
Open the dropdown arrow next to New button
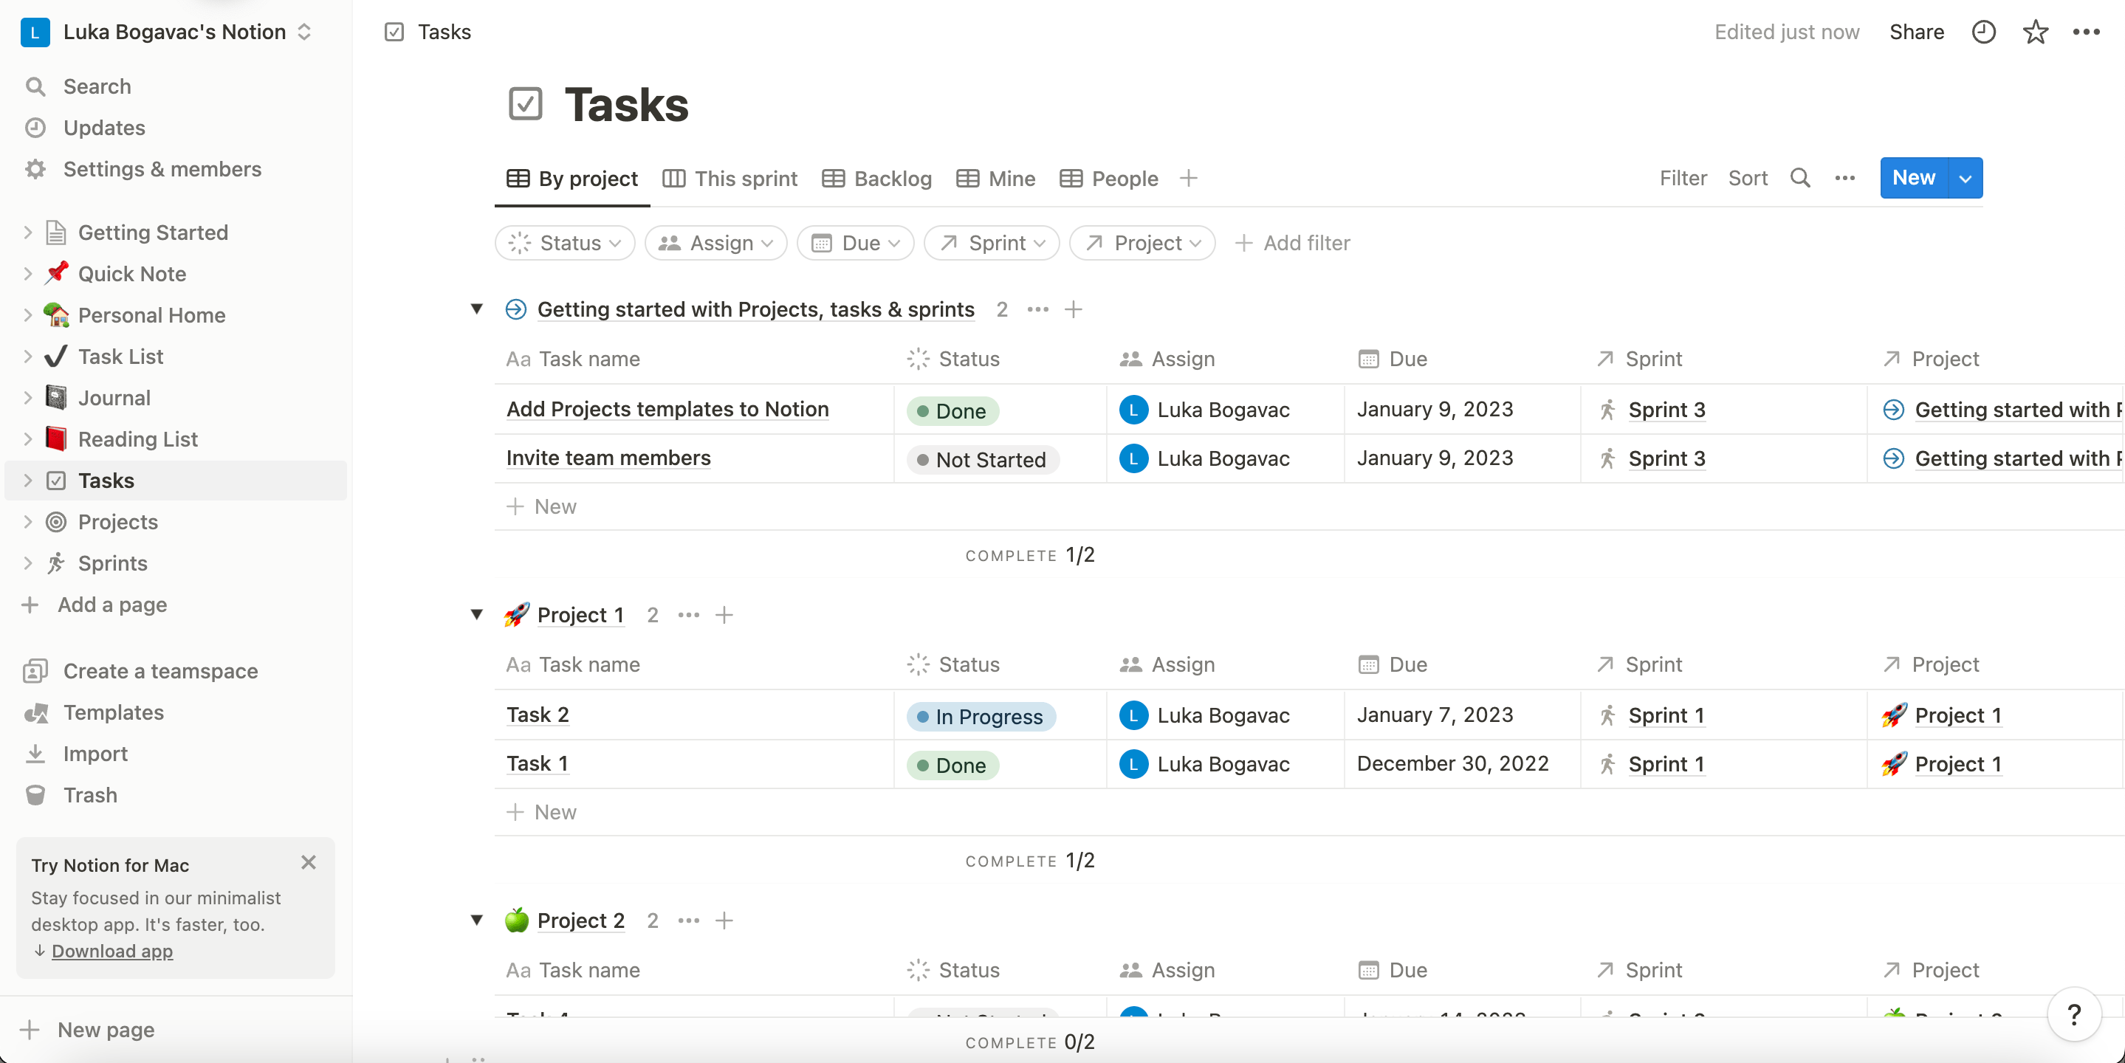click(1965, 178)
